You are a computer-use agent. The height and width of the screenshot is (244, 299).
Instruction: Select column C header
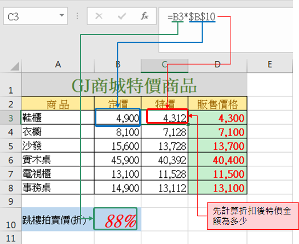click(165, 65)
